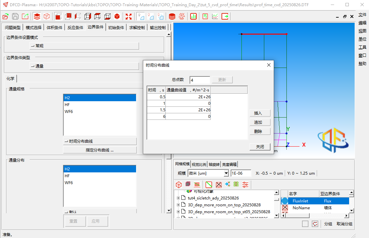This screenshot has width=369, height=238.
Task: Open the bar chart icon in toolbar
Action: (193, 16)
